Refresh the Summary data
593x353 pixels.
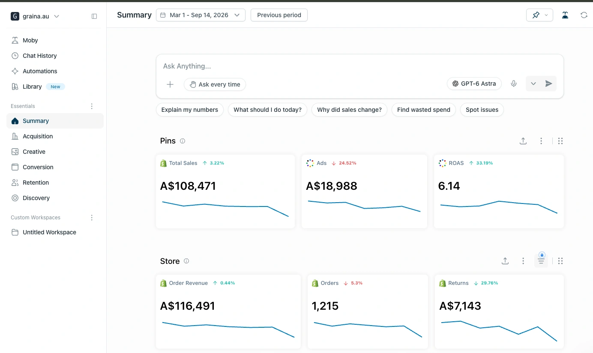click(x=584, y=15)
